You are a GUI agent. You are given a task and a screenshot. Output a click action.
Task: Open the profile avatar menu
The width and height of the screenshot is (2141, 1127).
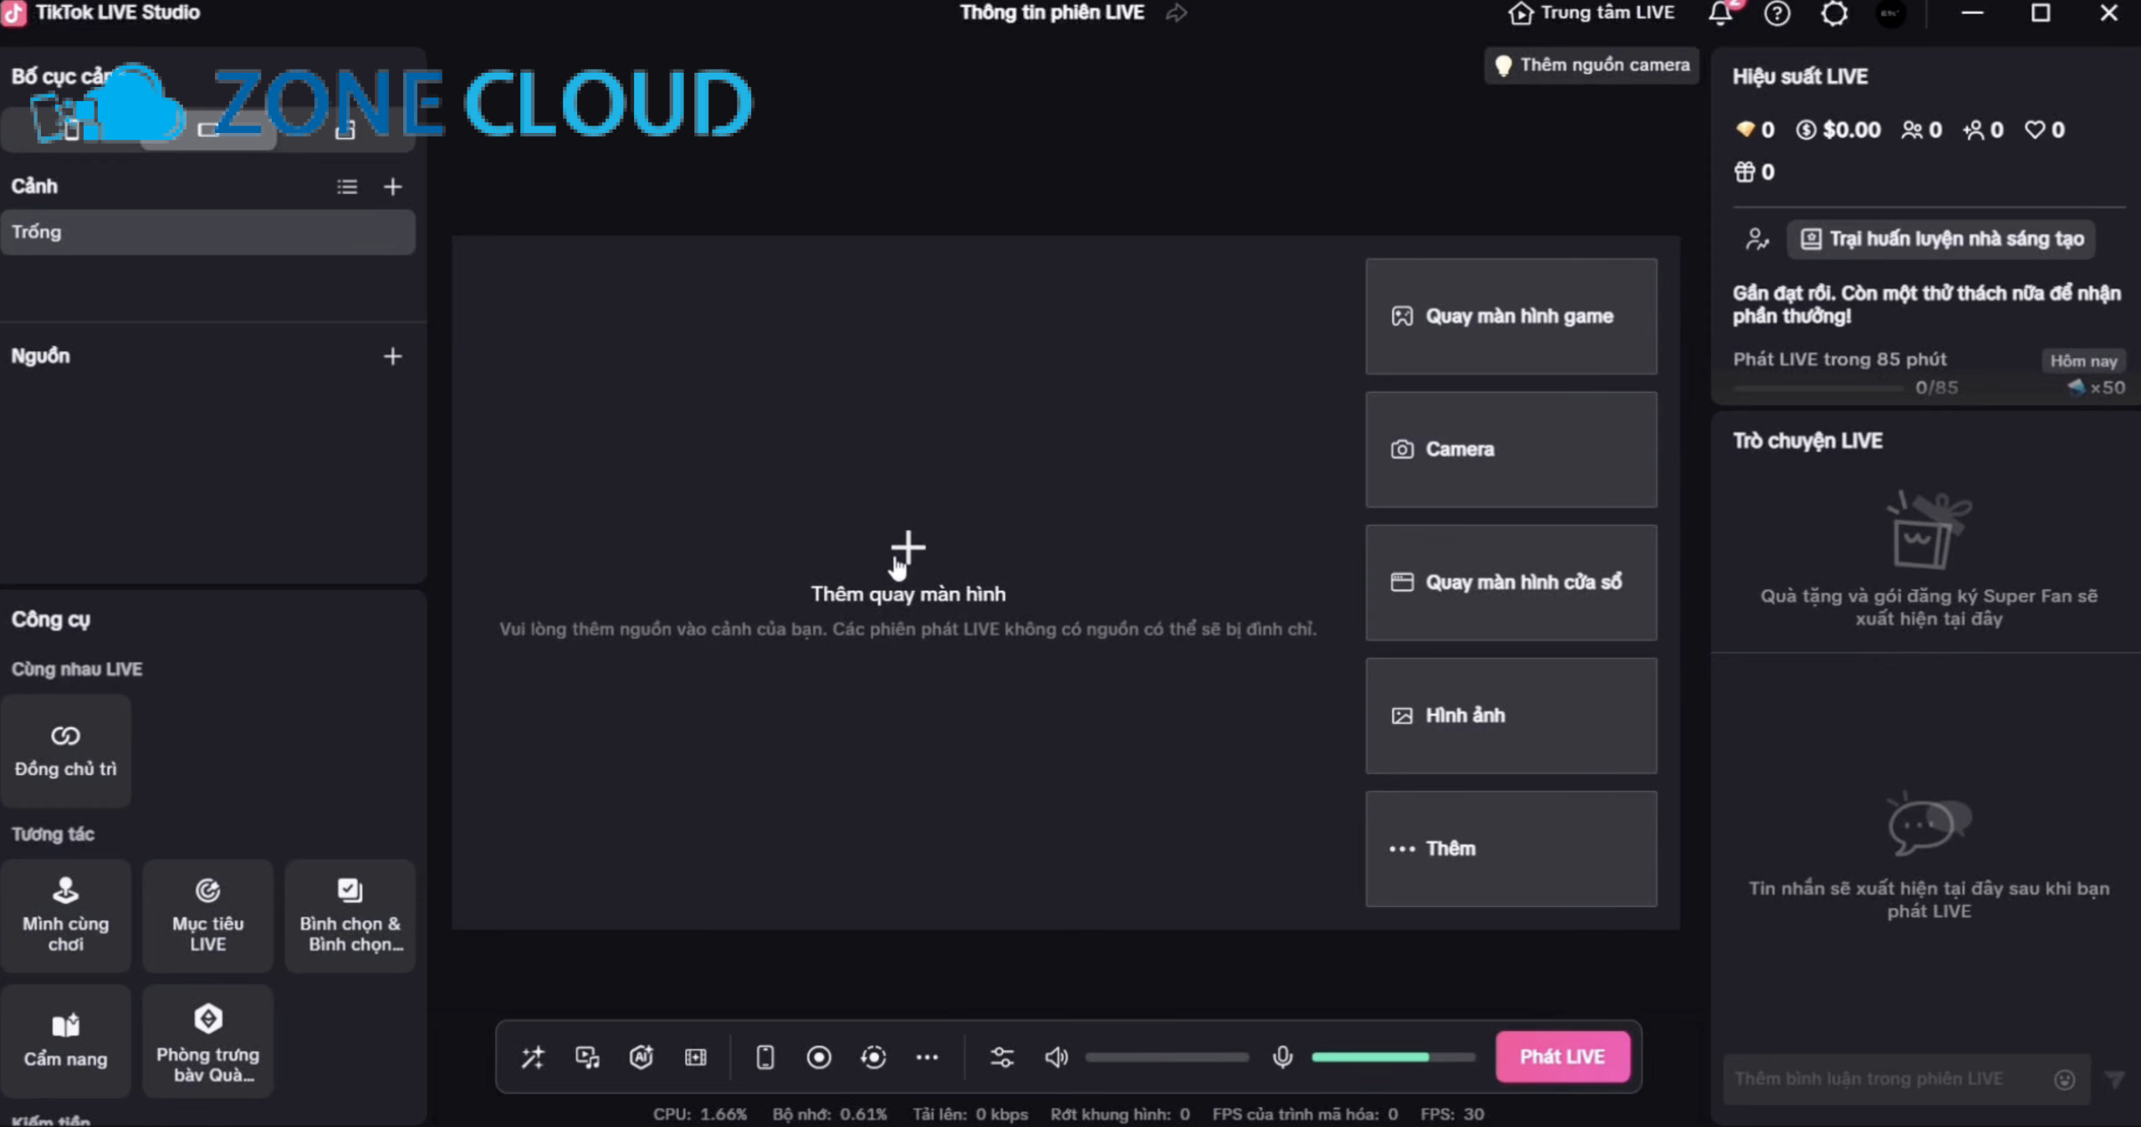coord(1891,13)
